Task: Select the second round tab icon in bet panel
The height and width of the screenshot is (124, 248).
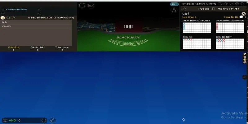Action: pyautogui.click(x=8, y=18)
